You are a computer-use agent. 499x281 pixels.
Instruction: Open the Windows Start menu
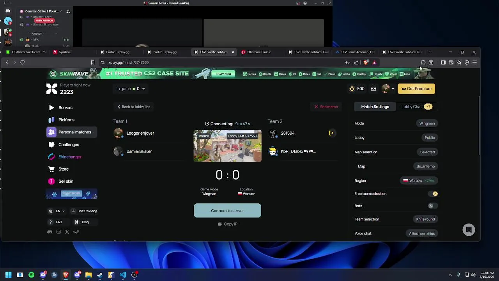[9, 275]
